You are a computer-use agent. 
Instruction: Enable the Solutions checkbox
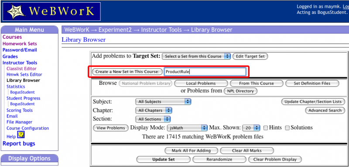tap(287, 128)
